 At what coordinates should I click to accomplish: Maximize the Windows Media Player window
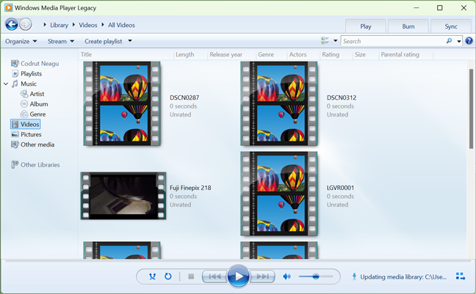[439, 8]
